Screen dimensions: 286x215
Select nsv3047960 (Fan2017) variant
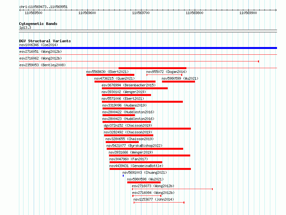[x=129, y=159]
